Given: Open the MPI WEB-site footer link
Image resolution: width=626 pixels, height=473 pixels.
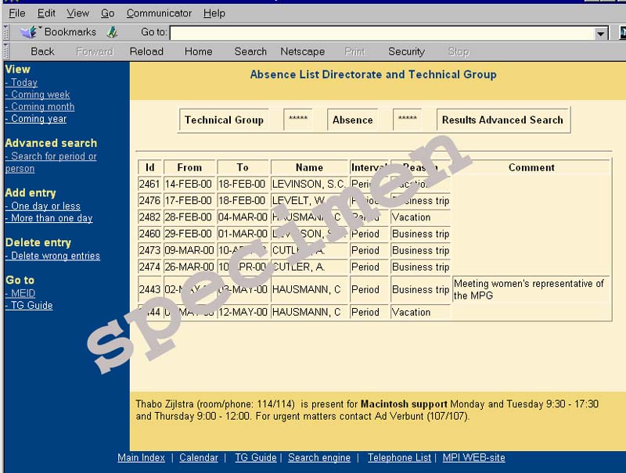Looking at the screenshot, I should (474, 458).
